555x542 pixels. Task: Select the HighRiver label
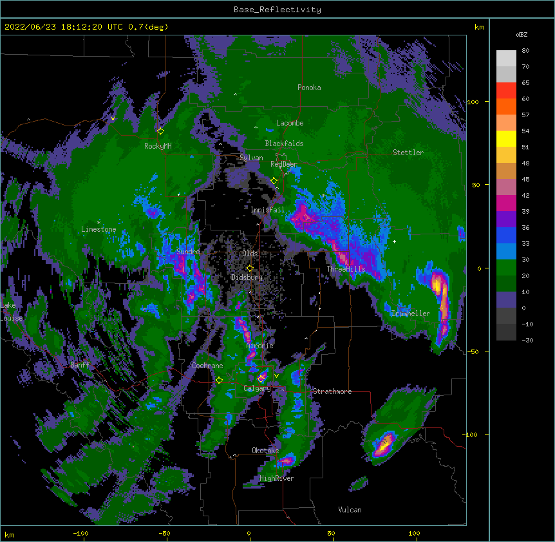pos(277,478)
